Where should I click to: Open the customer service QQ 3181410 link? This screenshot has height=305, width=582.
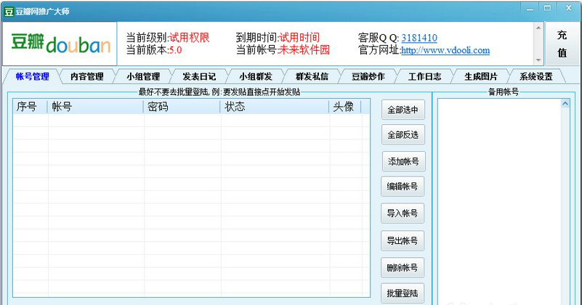(419, 38)
